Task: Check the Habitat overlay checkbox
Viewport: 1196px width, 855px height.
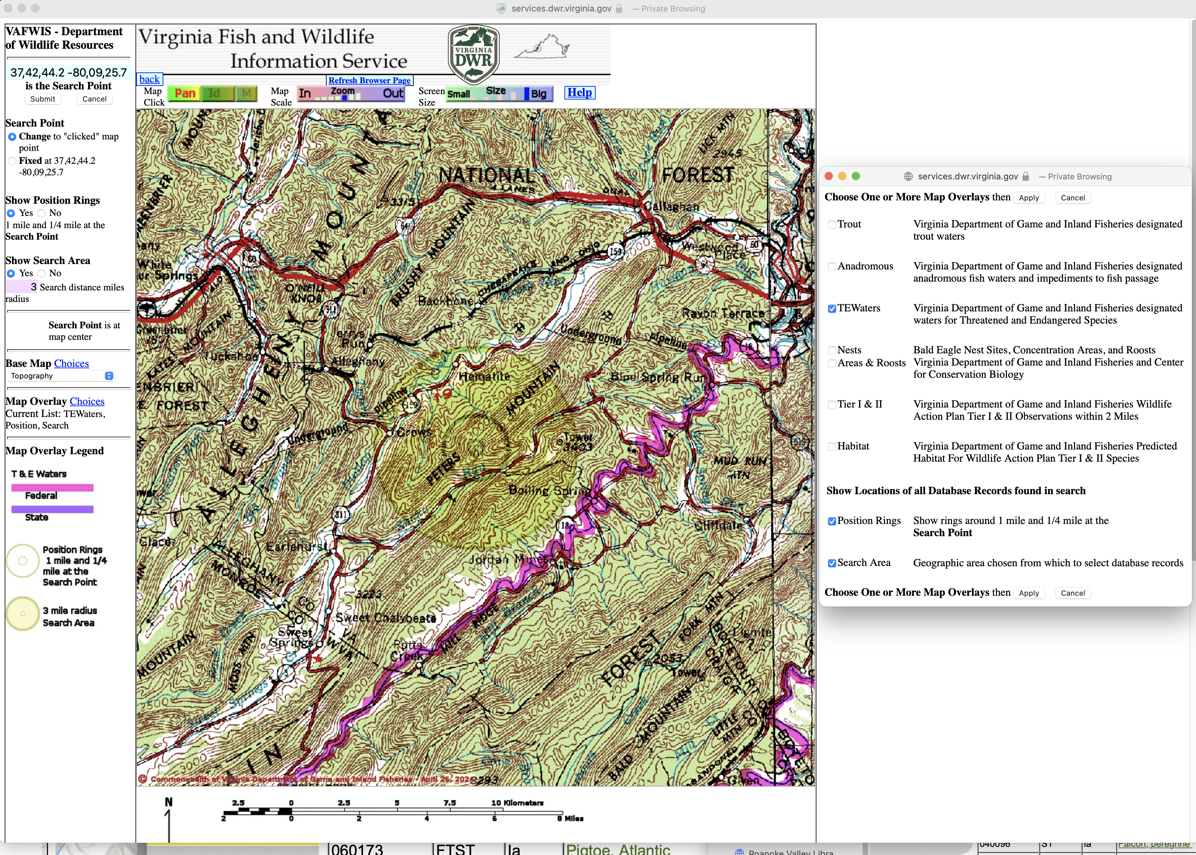Action: [x=832, y=447]
